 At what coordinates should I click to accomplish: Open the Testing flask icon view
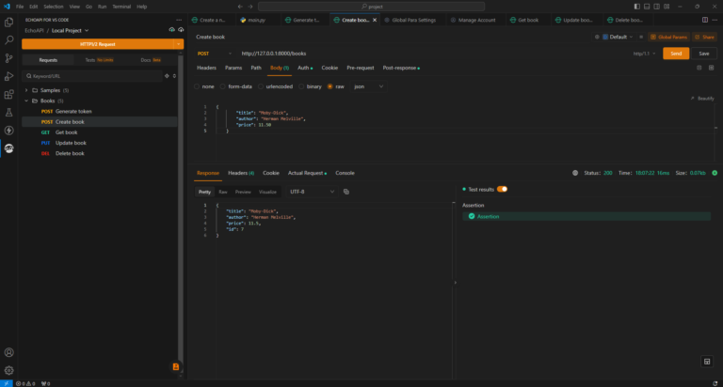point(8,112)
